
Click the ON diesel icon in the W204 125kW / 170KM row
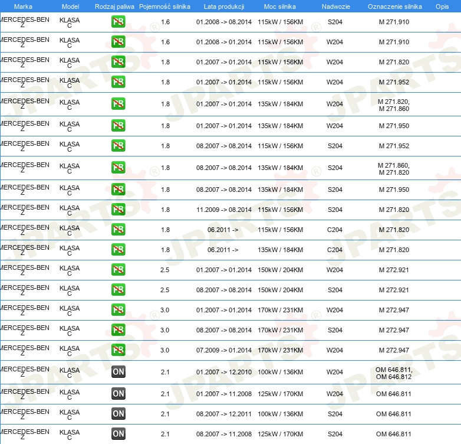(118, 394)
